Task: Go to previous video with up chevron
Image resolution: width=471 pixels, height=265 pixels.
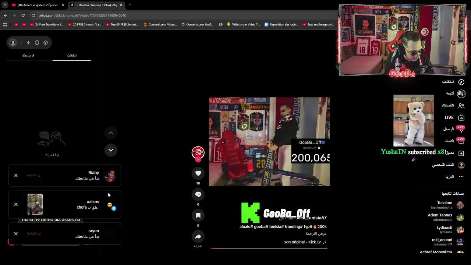Action: 111,133
